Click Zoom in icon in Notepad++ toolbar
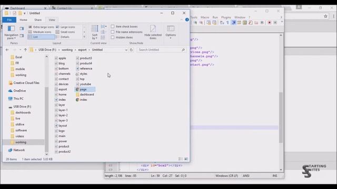Viewport: 337px width, 189px height. [195, 23]
